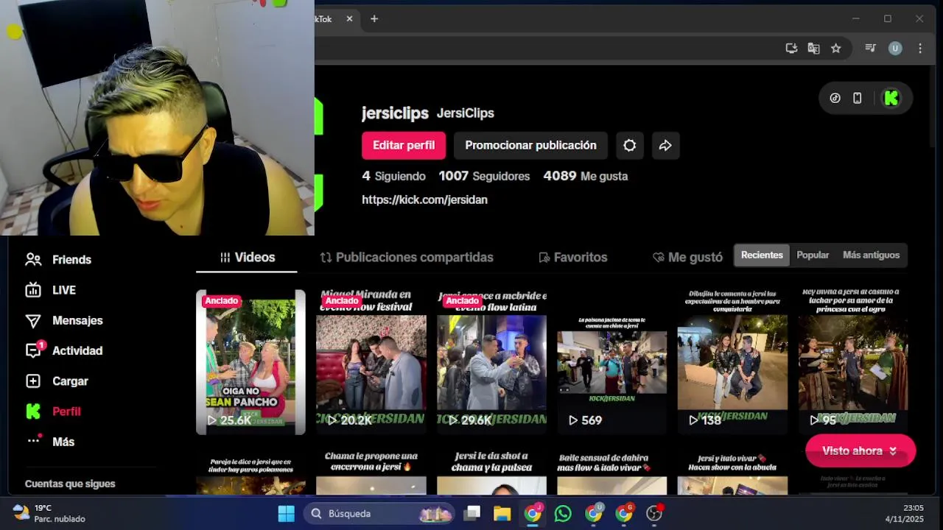
Task: Select the Más antiguos sort option
Action: (871, 255)
